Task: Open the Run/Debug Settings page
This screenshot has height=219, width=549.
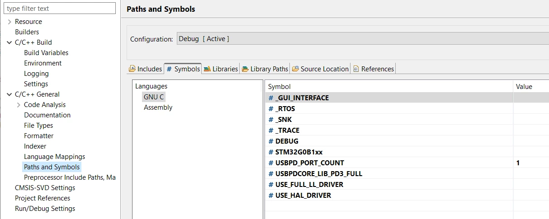Action: click(x=45, y=209)
